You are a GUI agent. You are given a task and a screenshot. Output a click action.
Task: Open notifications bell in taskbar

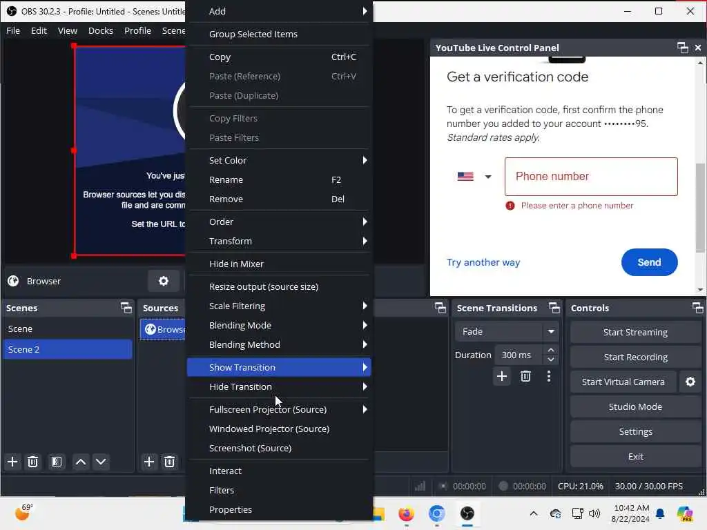click(x=660, y=513)
